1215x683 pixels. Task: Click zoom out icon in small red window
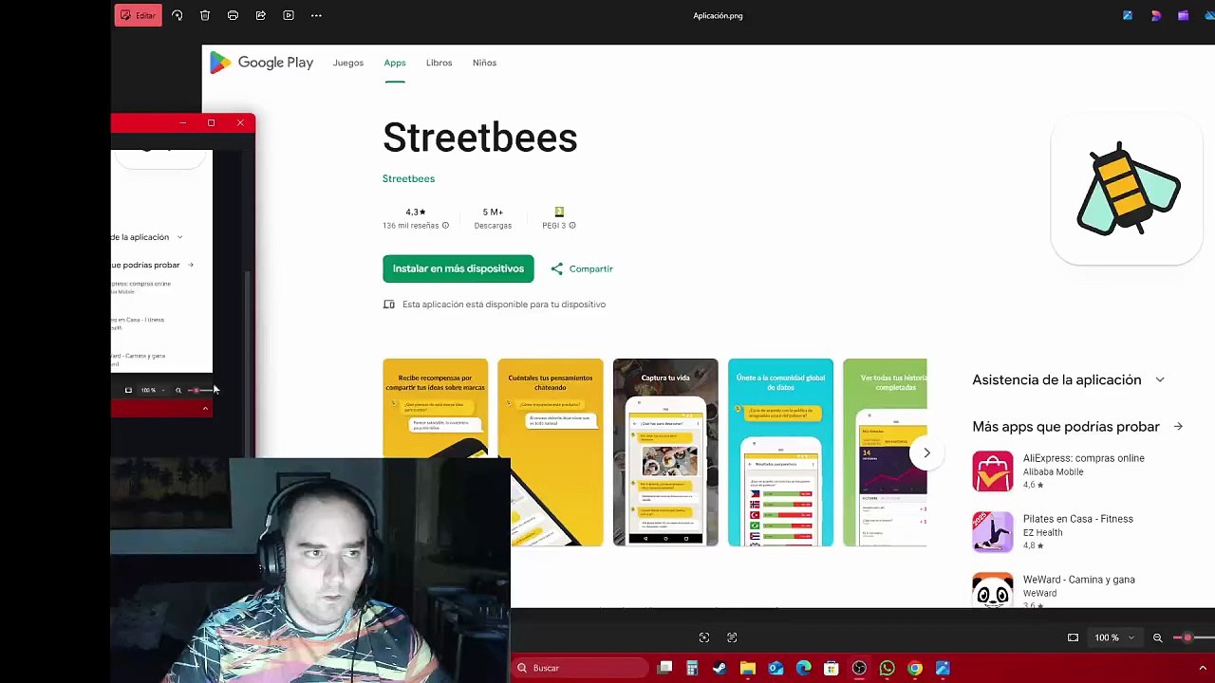click(178, 390)
